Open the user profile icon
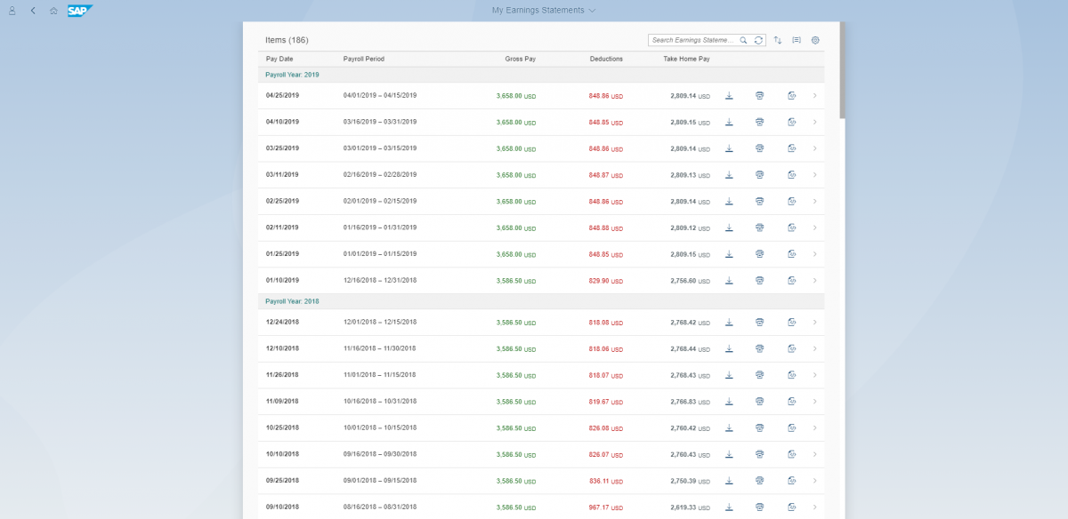 (x=12, y=11)
